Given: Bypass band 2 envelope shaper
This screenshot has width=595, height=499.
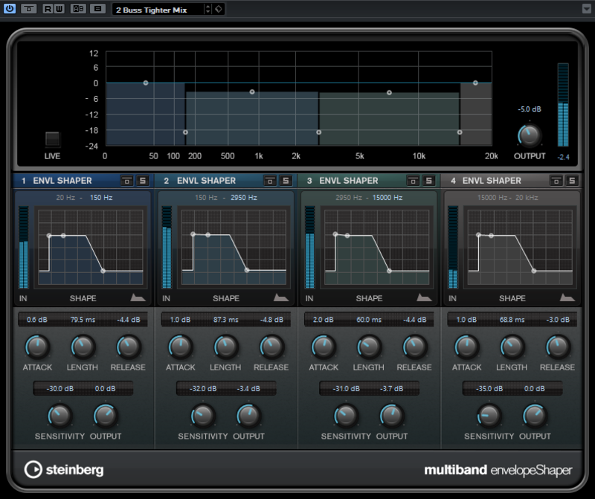Looking at the screenshot, I should [270, 181].
